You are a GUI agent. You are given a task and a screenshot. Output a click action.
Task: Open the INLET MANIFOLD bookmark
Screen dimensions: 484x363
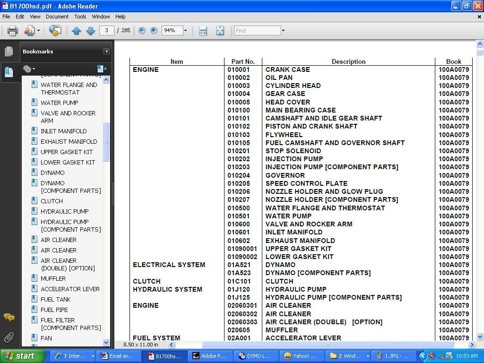pyautogui.click(x=64, y=131)
